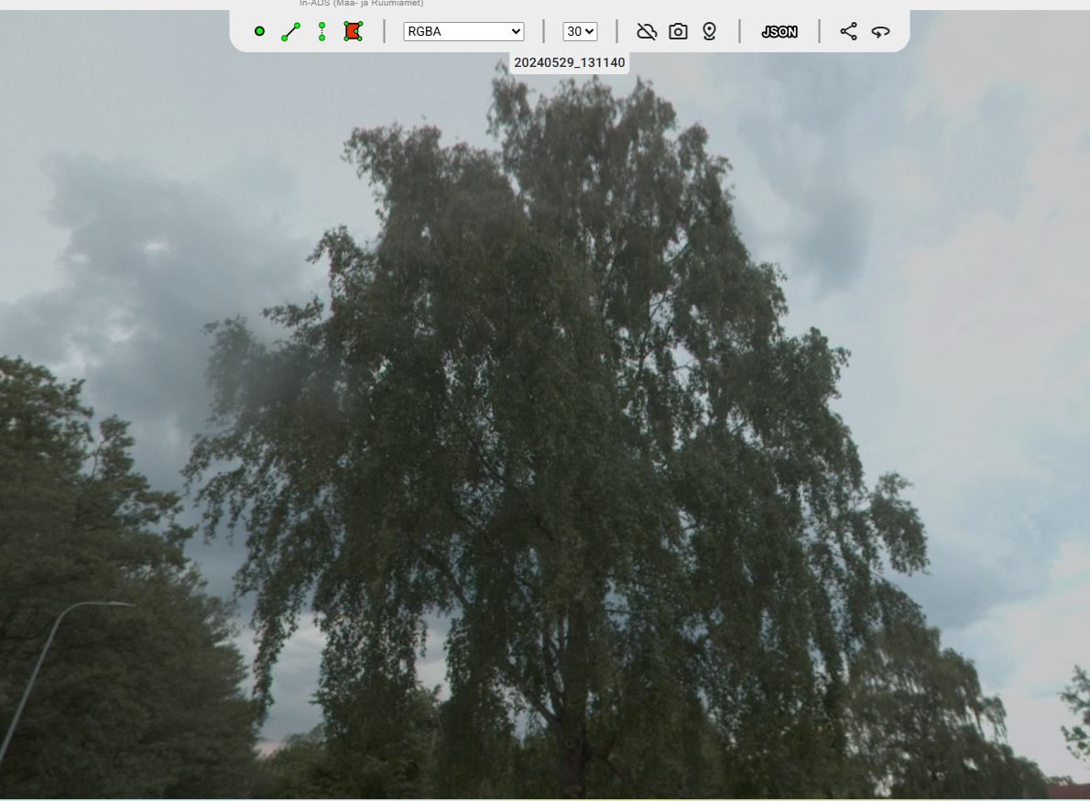Click the share icon
1090x801 pixels.
point(849,31)
